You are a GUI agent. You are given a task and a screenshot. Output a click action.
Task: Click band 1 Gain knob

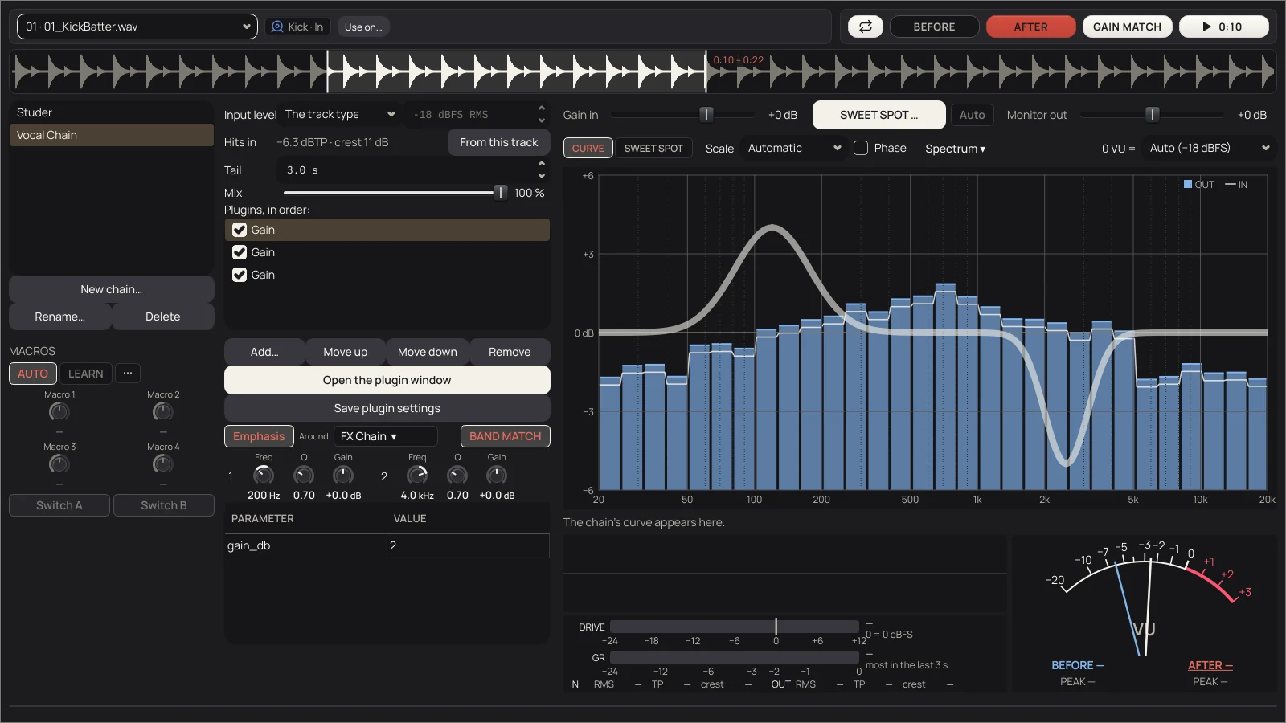pyautogui.click(x=343, y=476)
